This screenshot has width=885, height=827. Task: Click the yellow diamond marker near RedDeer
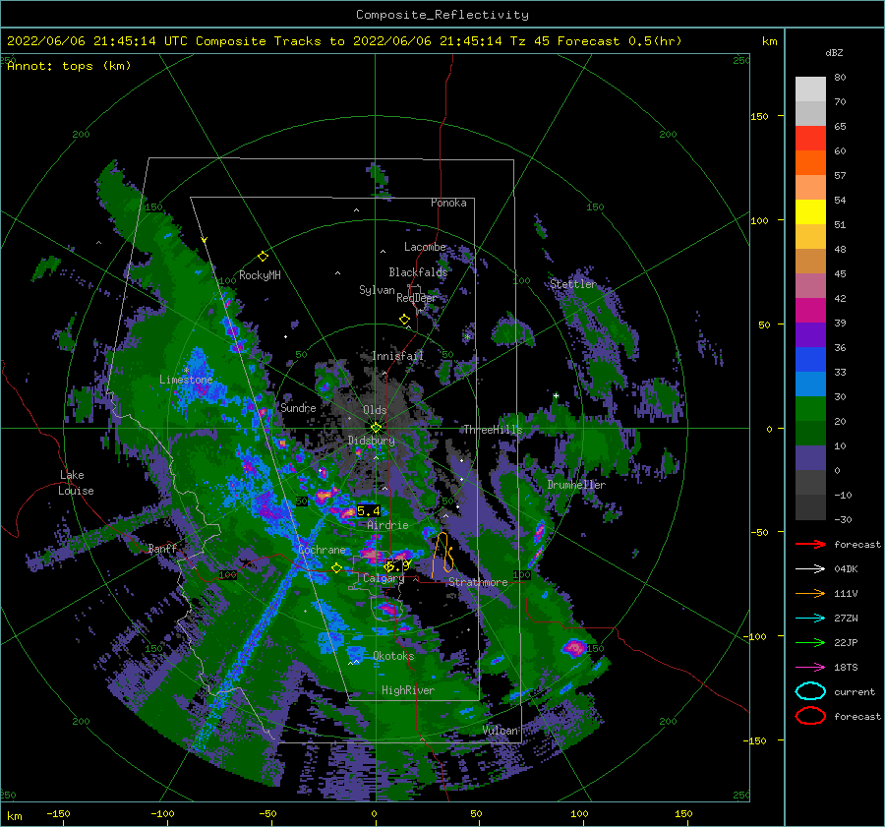click(x=405, y=320)
